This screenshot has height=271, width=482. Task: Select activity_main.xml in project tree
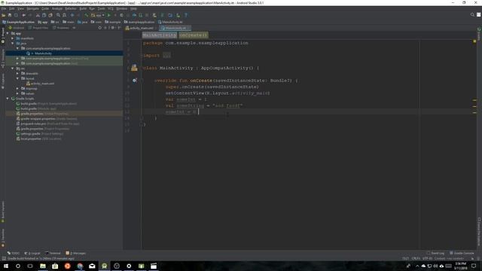coord(40,84)
